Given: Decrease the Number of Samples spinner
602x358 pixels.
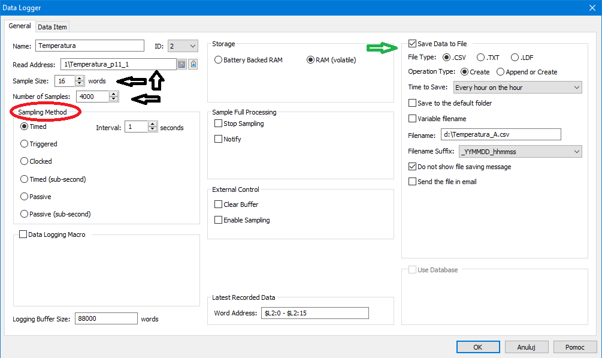Looking at the screenshot, I should pos(114,99).
